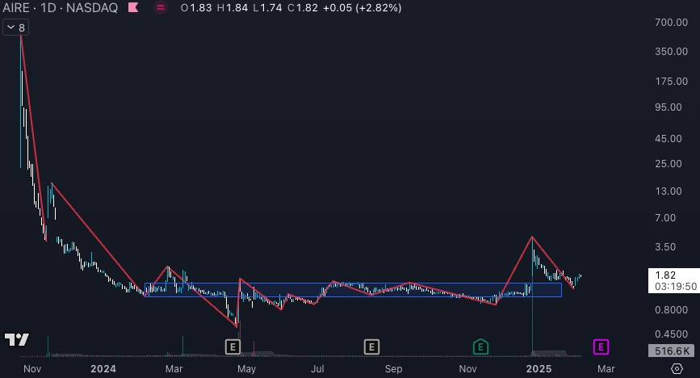Image resolution: width=700 pixels, height=378 pixels.
Task: Click the purple upcoming earnings marker
Action: pos(601,346)
